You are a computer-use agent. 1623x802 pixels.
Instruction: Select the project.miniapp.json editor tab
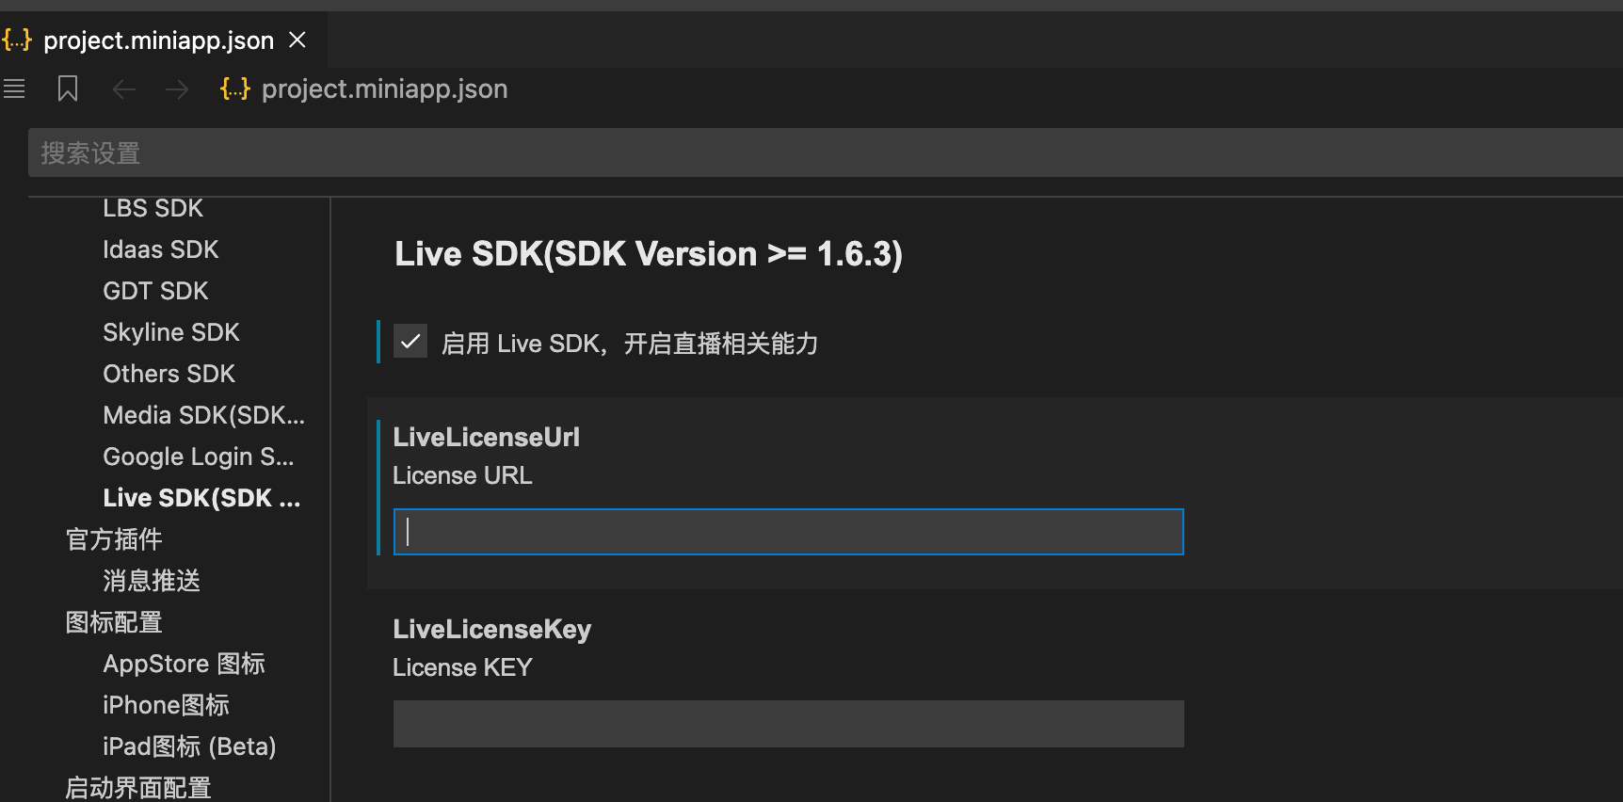coord(158,40)
